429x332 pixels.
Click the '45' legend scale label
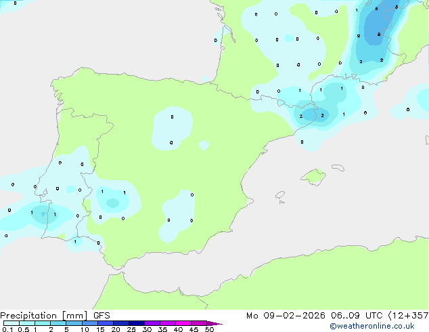194,329
